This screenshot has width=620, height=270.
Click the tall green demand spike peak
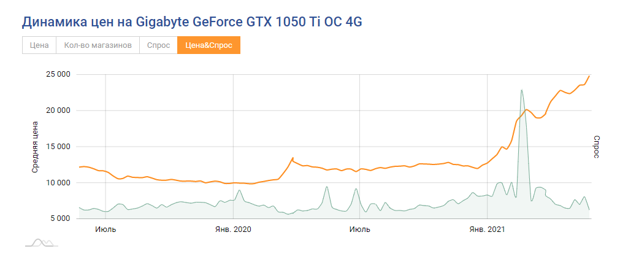[x=521, y=90]
